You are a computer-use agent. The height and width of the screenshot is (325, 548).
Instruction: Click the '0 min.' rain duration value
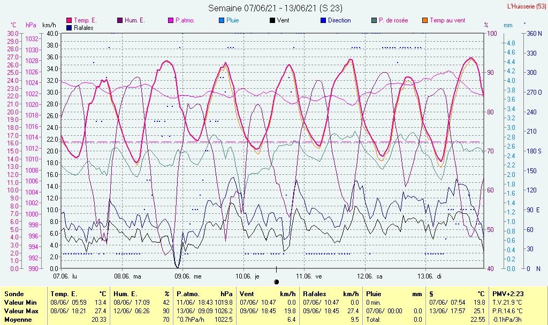pyautogui.click(x=374, y=303)
